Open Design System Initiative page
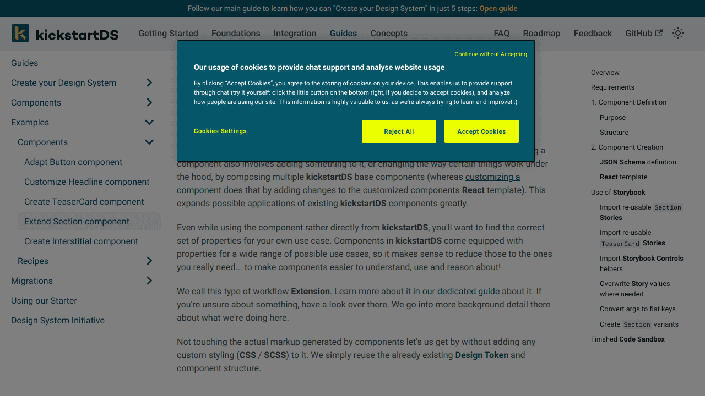Screen dimensions: 705x396 click(x=58, y=320)
